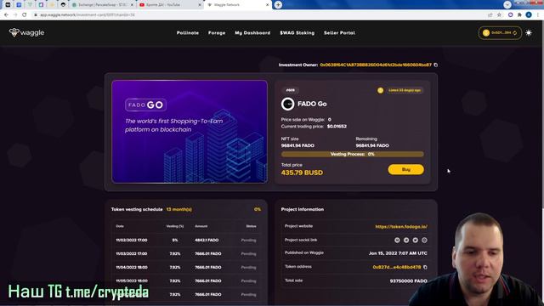Open the first project social icon
The image size is (544, 306).
[397, 240]
